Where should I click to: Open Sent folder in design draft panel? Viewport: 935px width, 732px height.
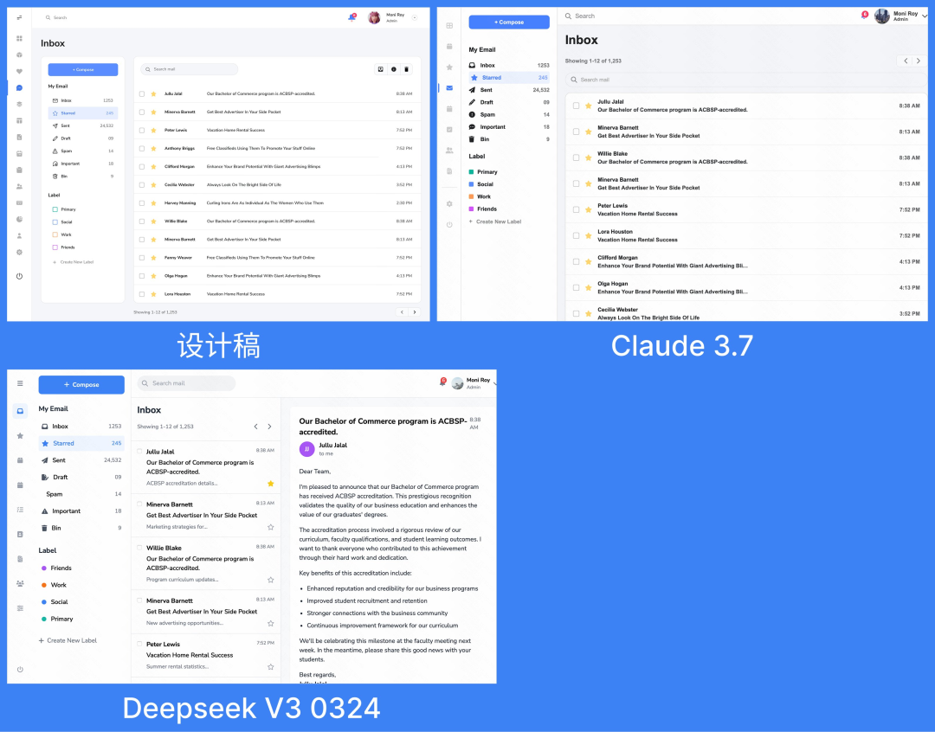[83, 125]
